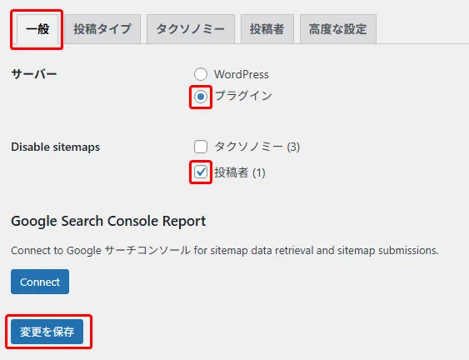This screenshot has width=469, height=360.
Task: Click the WordPress option label text
Action: (x=242, y=74)
